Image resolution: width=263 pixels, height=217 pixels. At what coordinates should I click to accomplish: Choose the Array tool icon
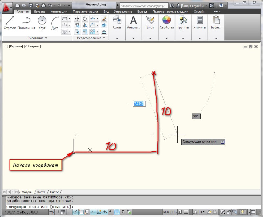tap(93, 32)
